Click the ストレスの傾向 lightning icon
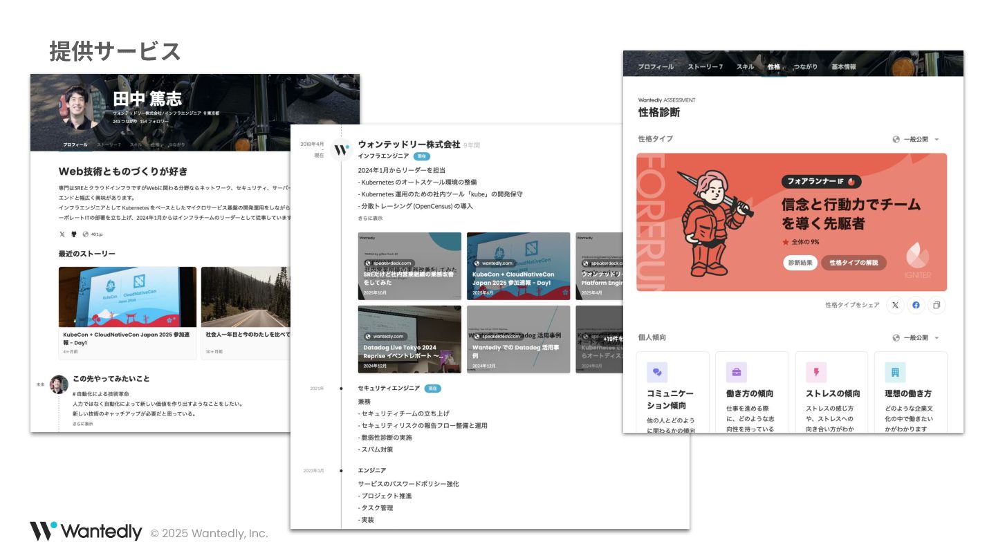Viewport: 996px width, 560px height. pos(816,372)
